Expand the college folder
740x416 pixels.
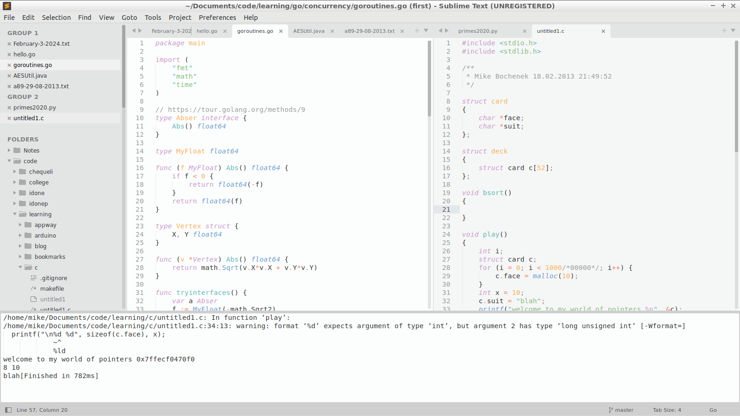click(x=14, y=182)
